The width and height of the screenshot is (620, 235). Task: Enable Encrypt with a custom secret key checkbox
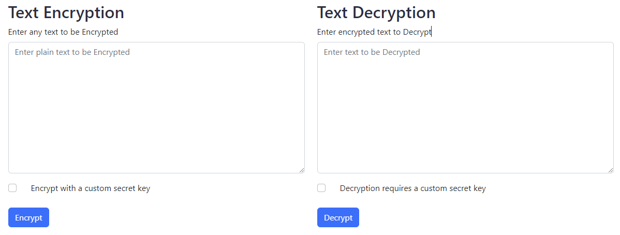tap(12, 188)
